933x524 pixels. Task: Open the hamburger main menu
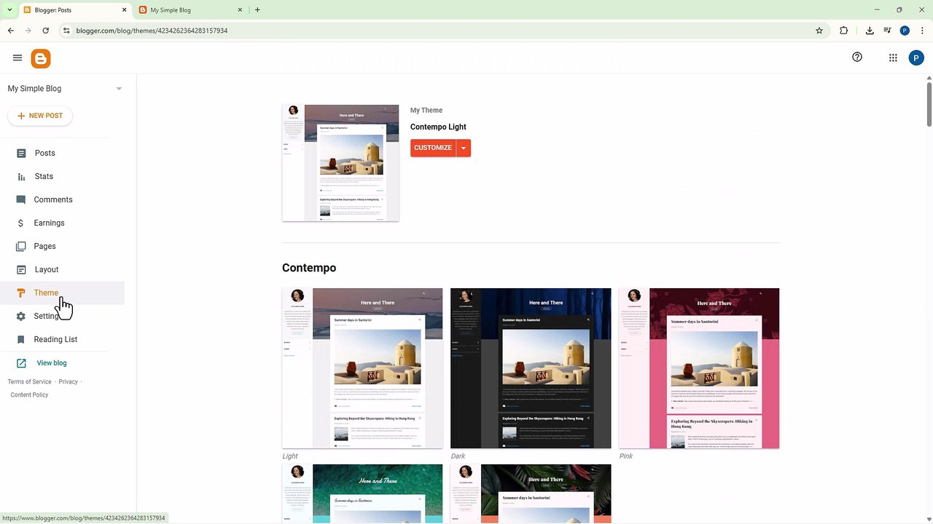point(17,57)
